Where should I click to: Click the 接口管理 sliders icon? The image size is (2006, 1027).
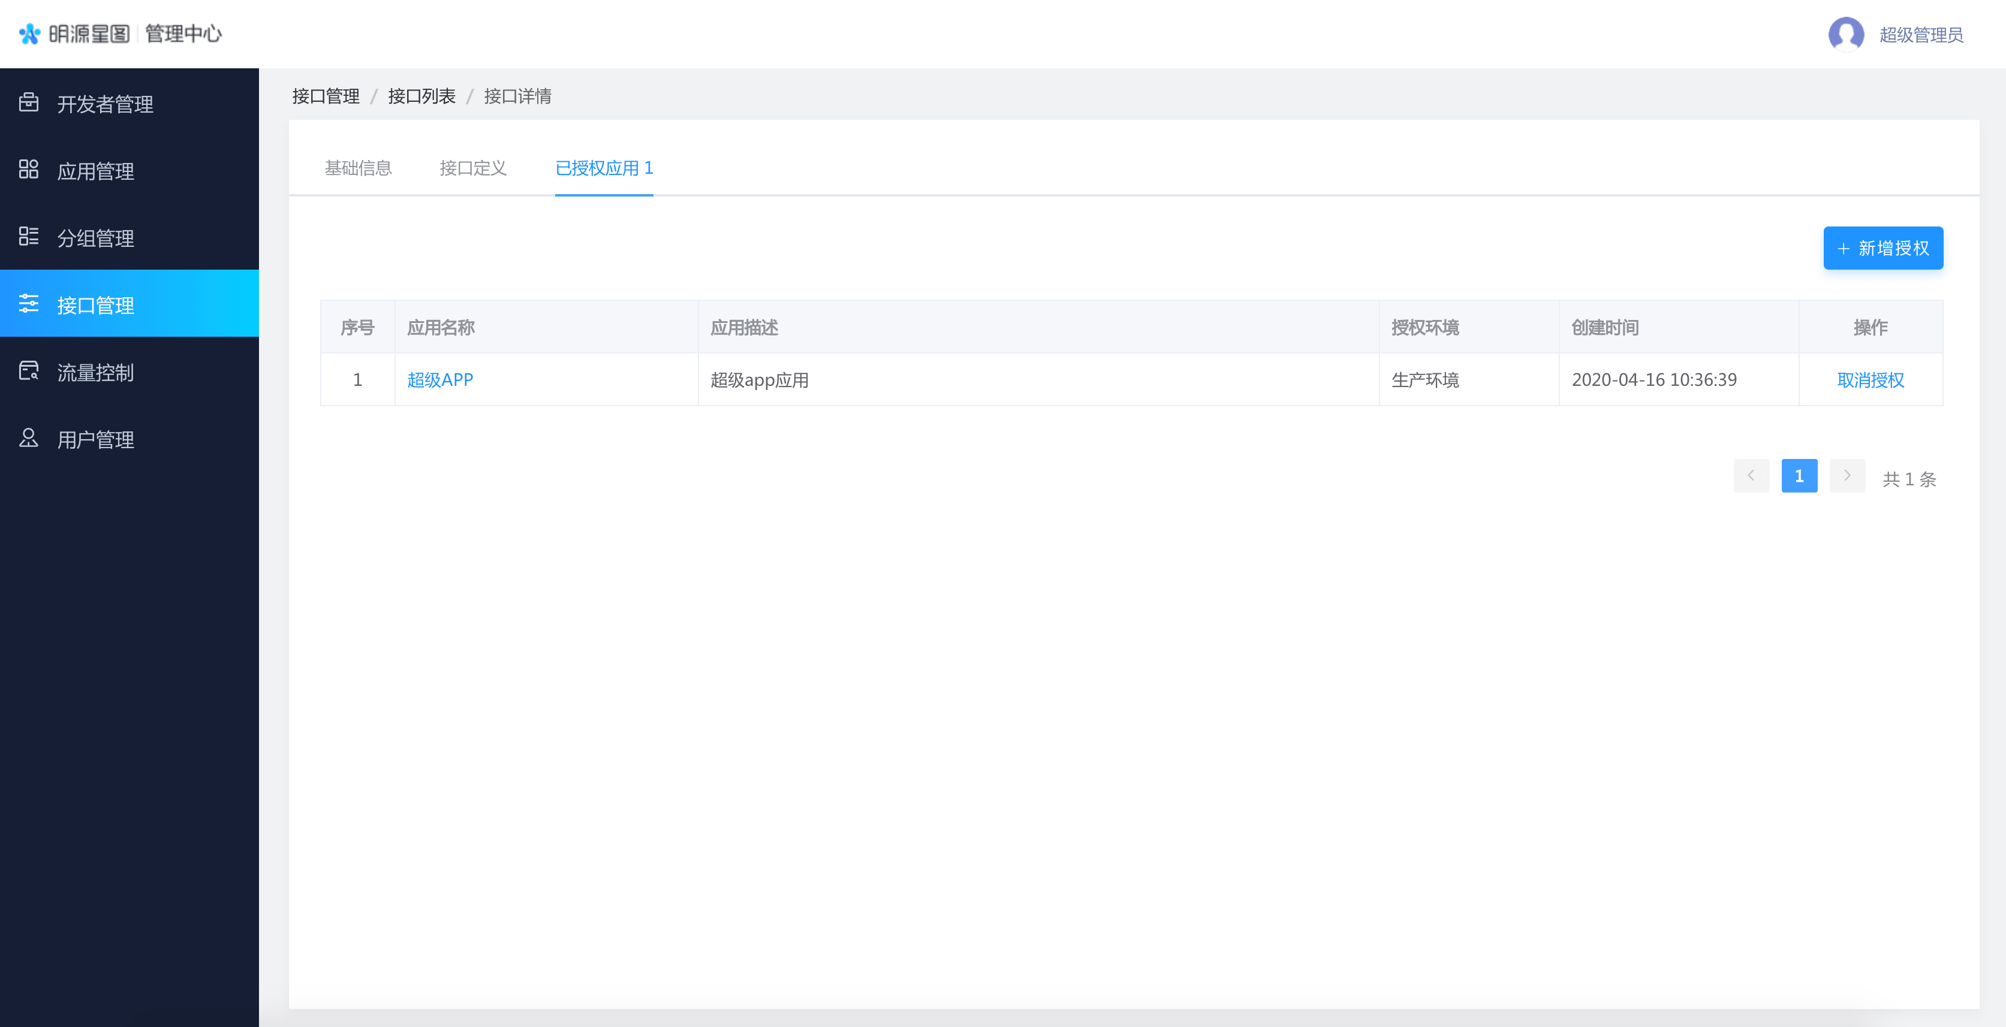29,303
